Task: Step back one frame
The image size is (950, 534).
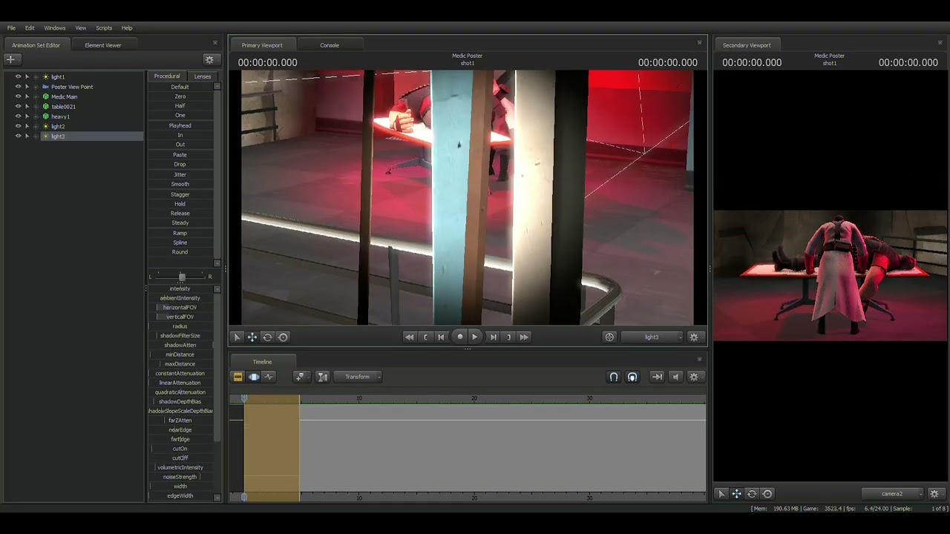Action: (441, 337)
